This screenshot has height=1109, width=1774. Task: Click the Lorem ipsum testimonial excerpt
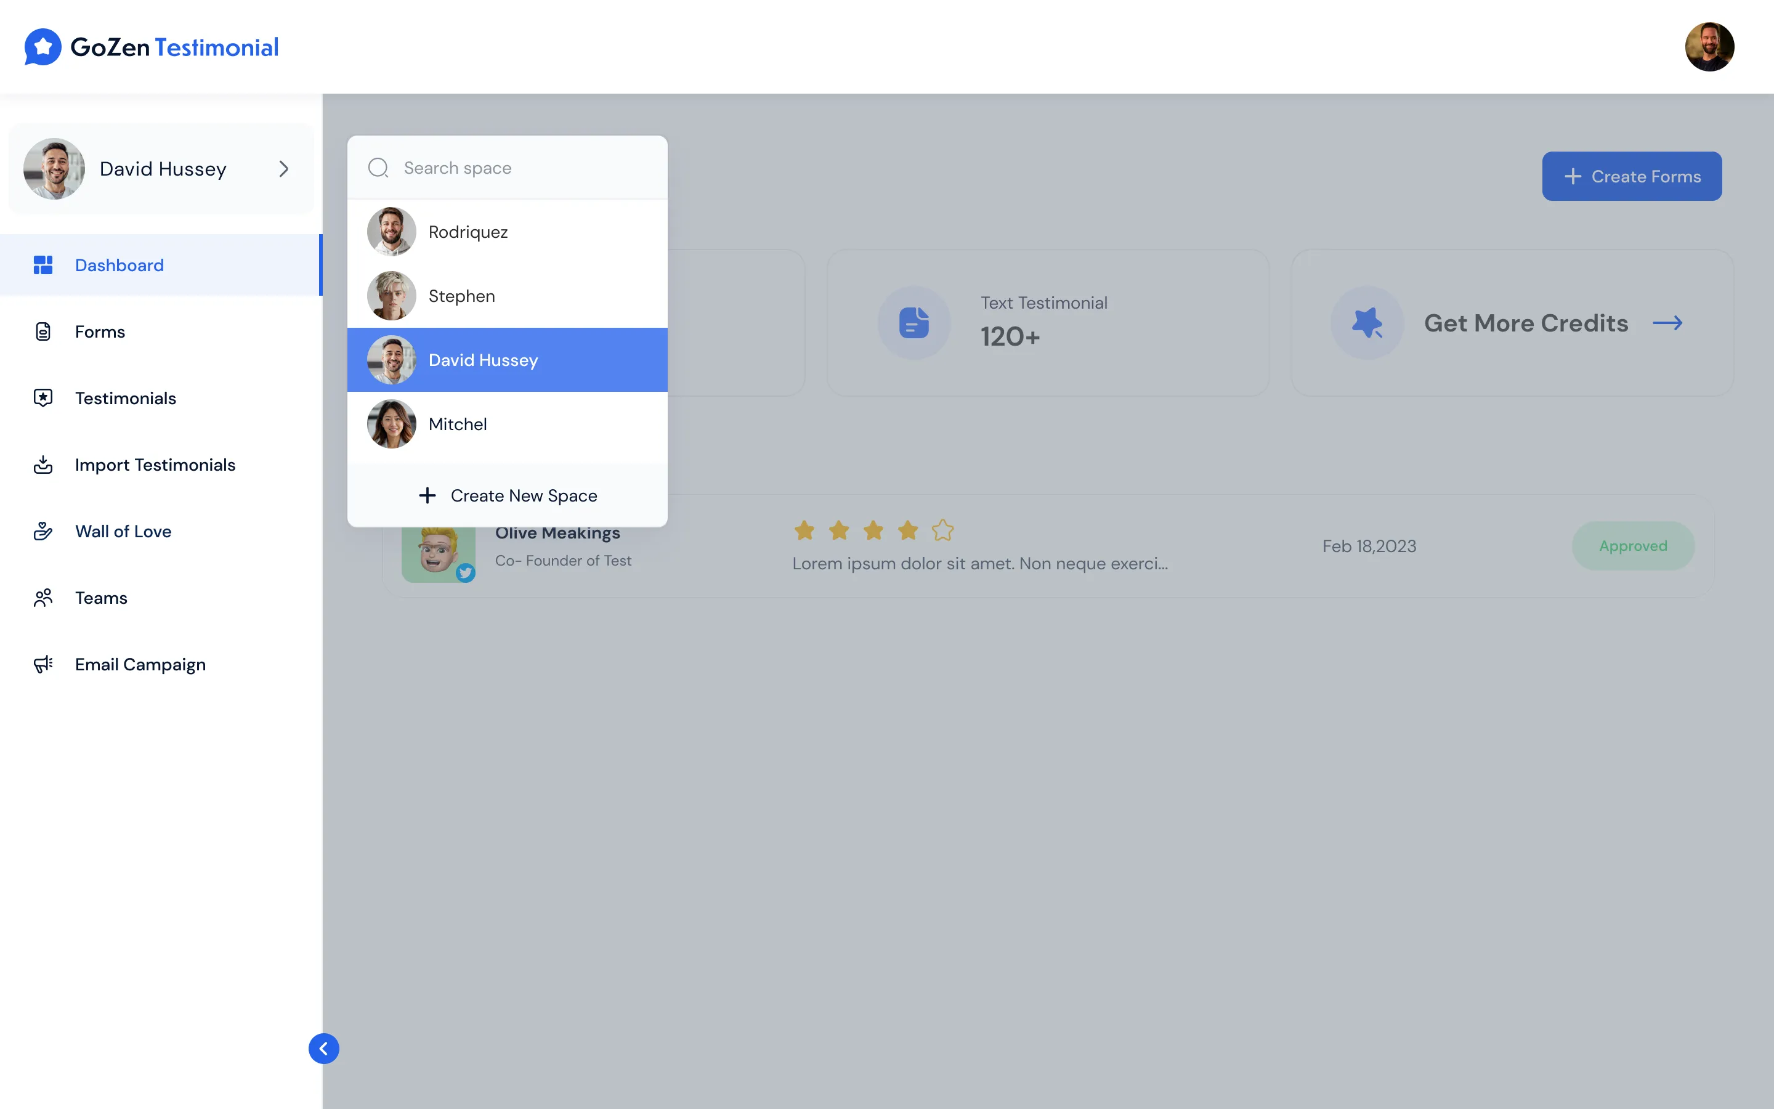point(980,563)
